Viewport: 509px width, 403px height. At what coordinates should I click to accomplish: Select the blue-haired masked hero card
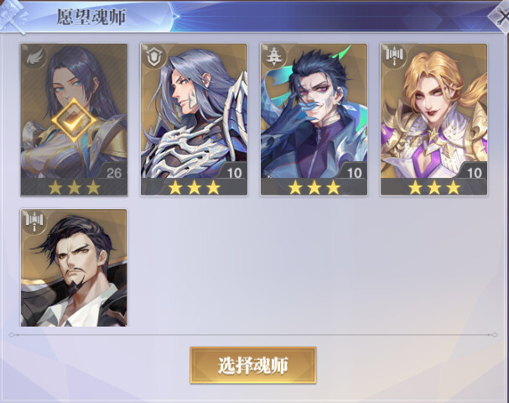pyautogui.click(x=314, y=119)
